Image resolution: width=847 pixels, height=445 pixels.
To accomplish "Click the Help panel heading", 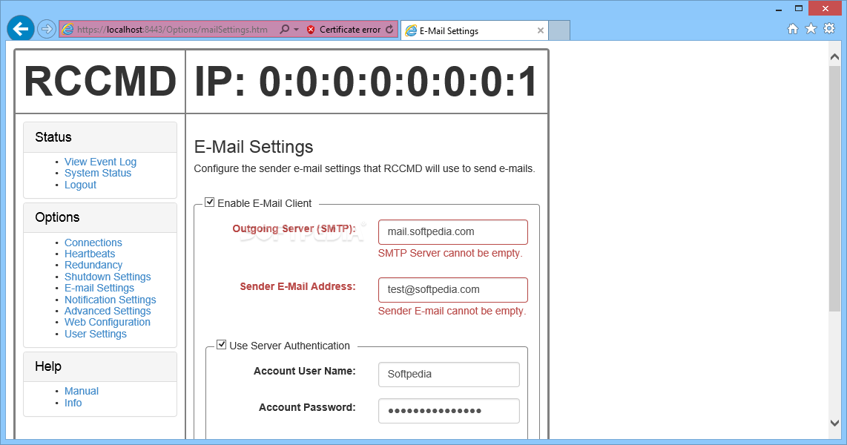I will coord(48,366).
